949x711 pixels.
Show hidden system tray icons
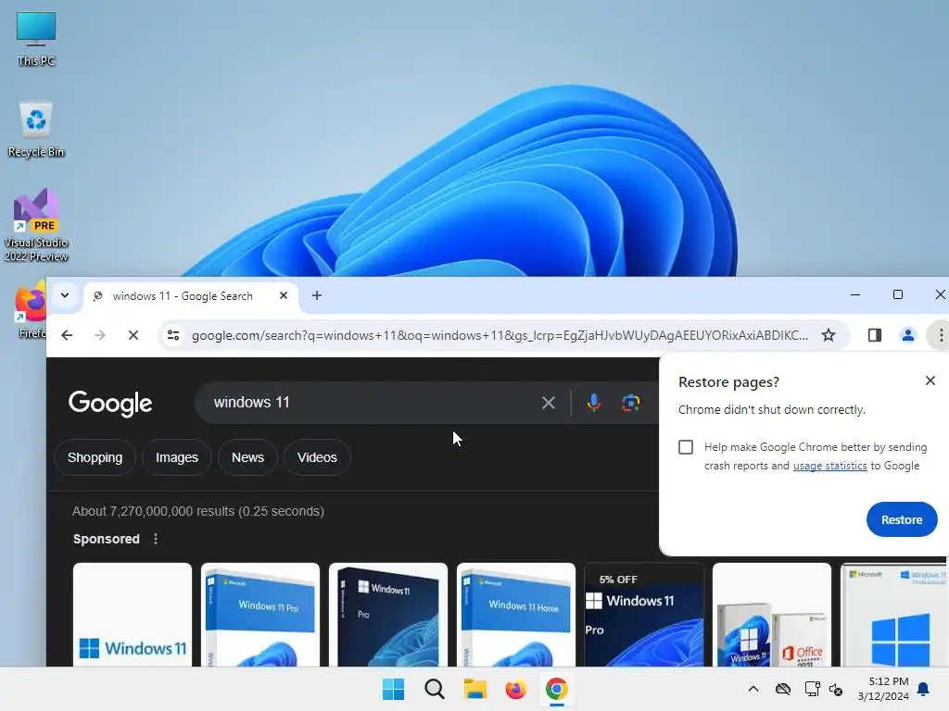[x=753, y=689]
